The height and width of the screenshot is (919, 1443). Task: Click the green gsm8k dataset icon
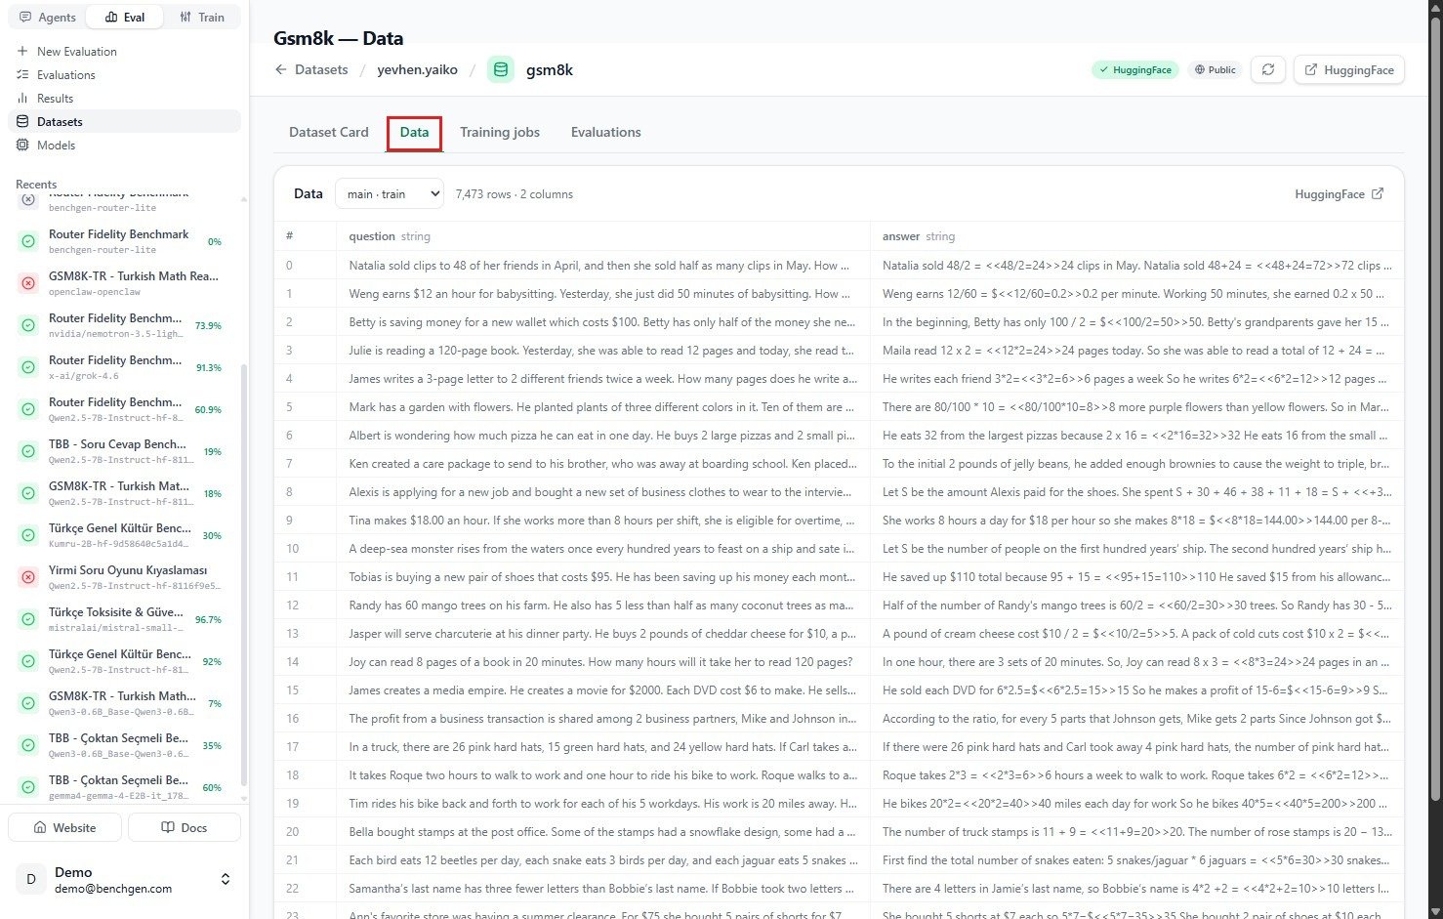click(x=501, y=70)
